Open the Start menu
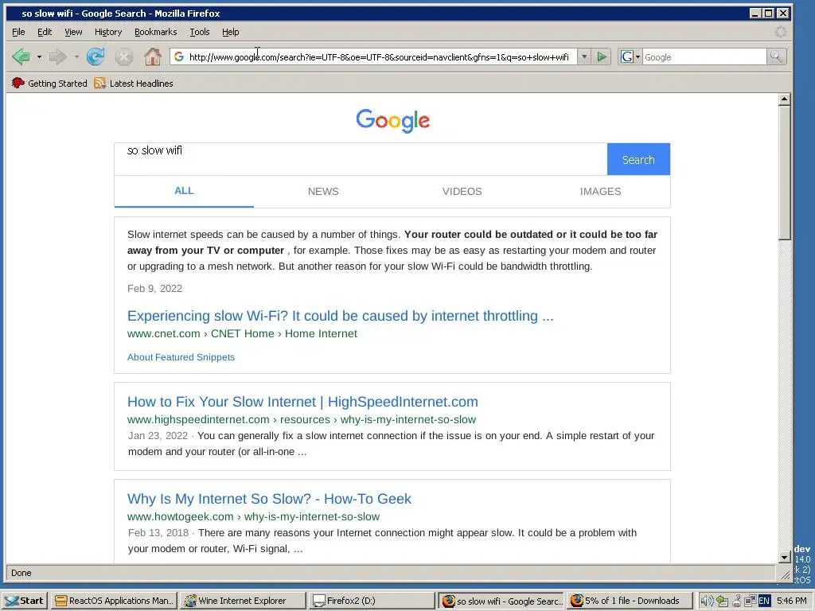Image resolution: width=815 pixels, height=611 pixels. [x=25, y=601]
